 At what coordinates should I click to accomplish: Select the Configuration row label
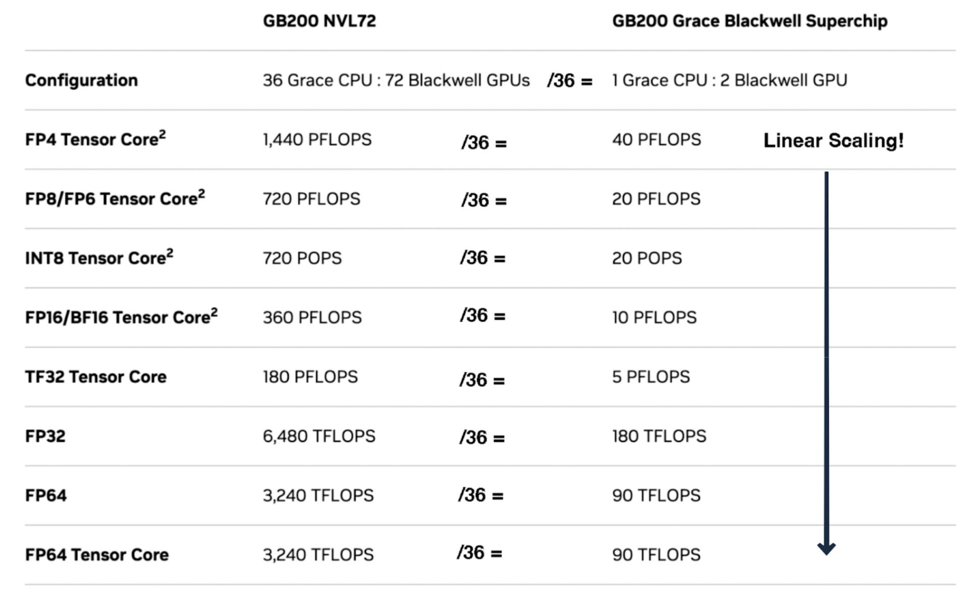[x=81, y=80]
